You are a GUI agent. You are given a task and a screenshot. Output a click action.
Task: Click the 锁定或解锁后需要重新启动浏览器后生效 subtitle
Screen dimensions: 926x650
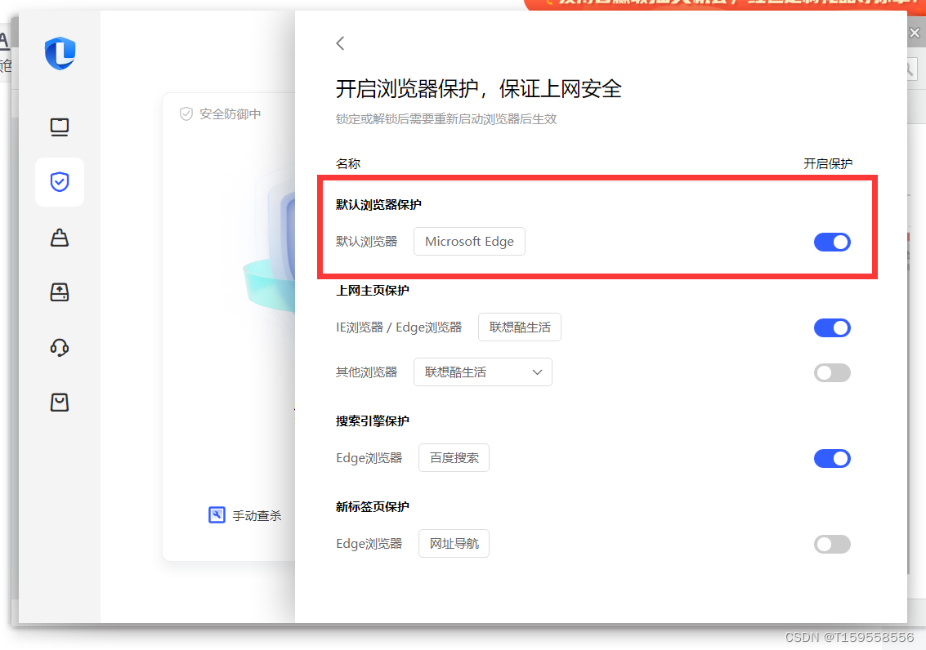[x=446, y=119]
